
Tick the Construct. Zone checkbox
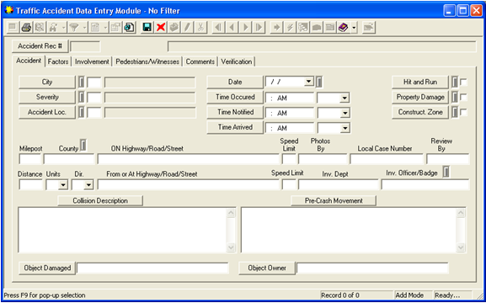click(463, 112)
